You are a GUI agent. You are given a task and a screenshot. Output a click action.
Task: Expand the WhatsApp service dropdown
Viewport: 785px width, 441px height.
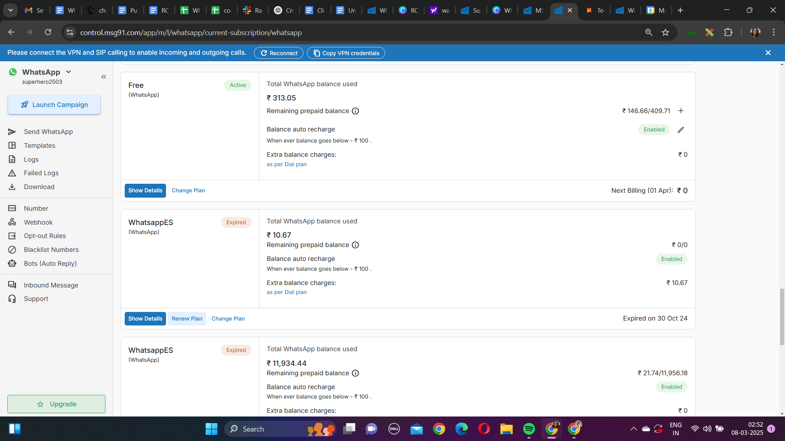69,72
